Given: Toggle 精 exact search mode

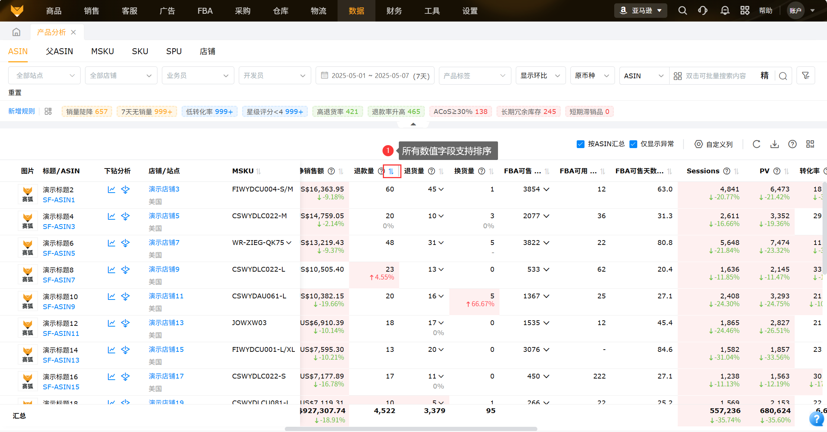Looking at the screenshot, I should [764, 76].
